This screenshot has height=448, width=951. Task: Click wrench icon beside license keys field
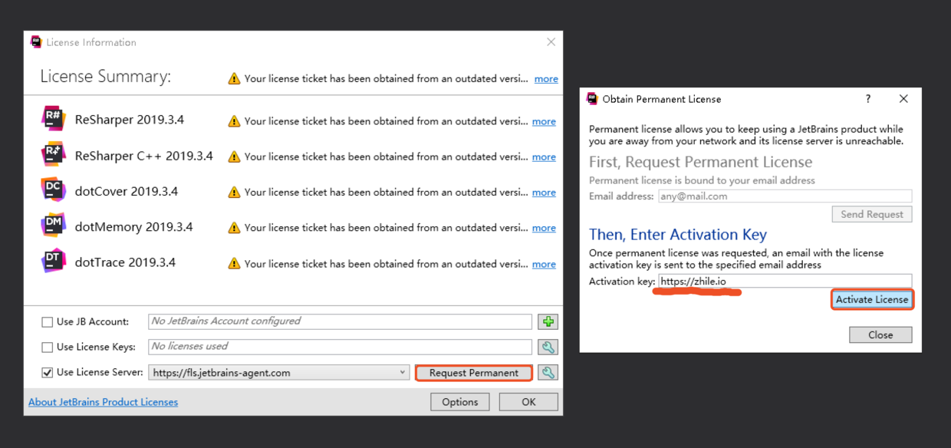pyautogui.click(x=548, y=347)
